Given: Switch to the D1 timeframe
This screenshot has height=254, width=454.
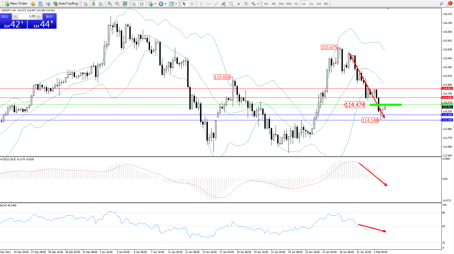Looking at the screenshot, I should pyautogui.click(x=311, y=4).
